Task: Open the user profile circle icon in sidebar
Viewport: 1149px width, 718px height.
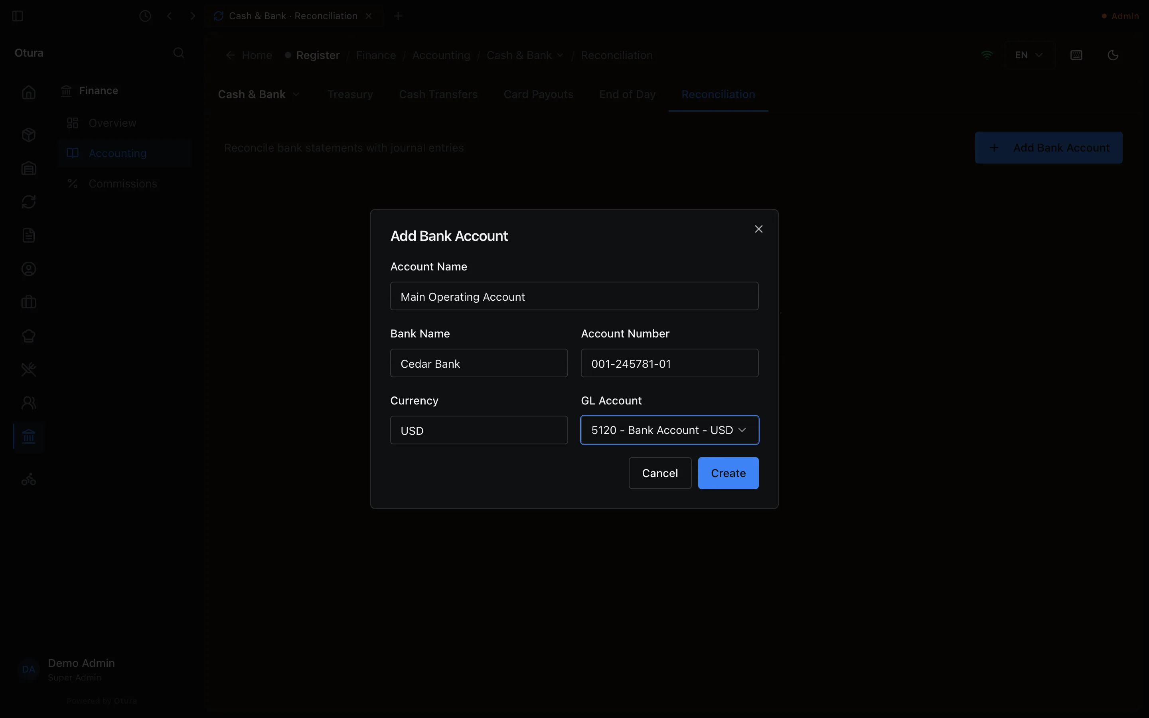Action: click(28, 269)
